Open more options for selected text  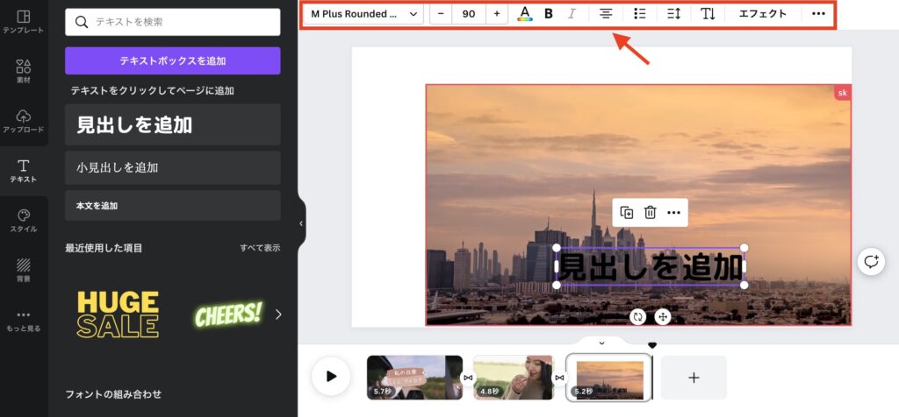pos(673,213)
